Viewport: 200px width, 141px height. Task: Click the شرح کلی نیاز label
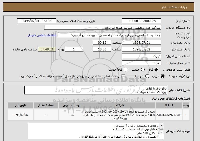point(179,90)
